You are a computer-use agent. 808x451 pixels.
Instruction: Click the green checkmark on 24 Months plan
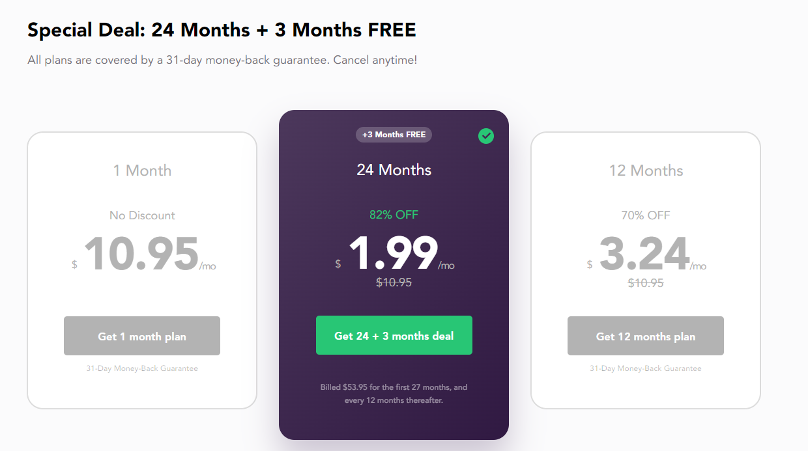[486, 136]
